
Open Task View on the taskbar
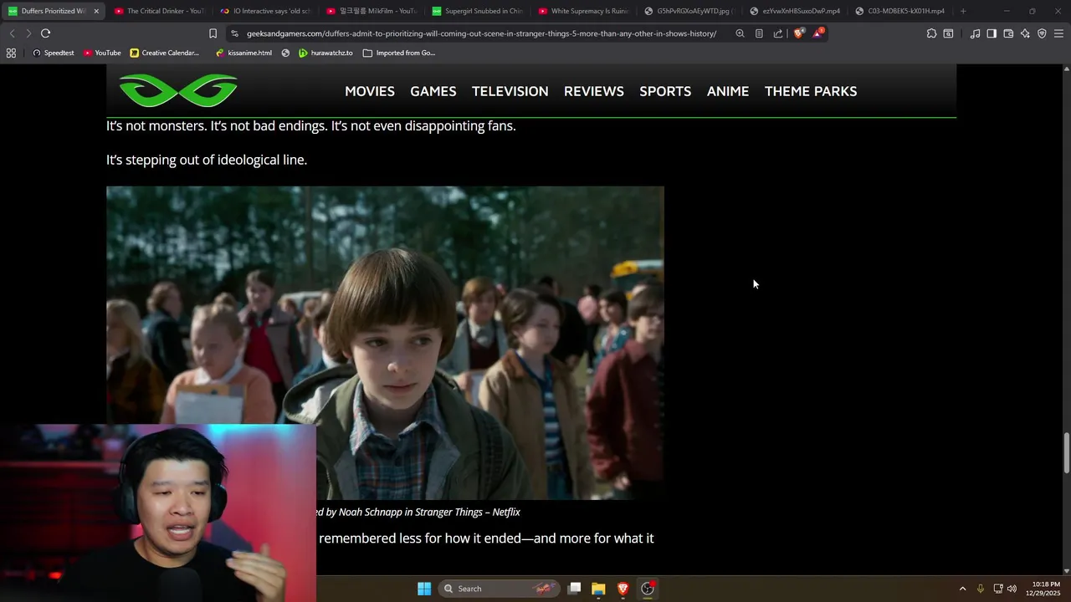point(574,589)
